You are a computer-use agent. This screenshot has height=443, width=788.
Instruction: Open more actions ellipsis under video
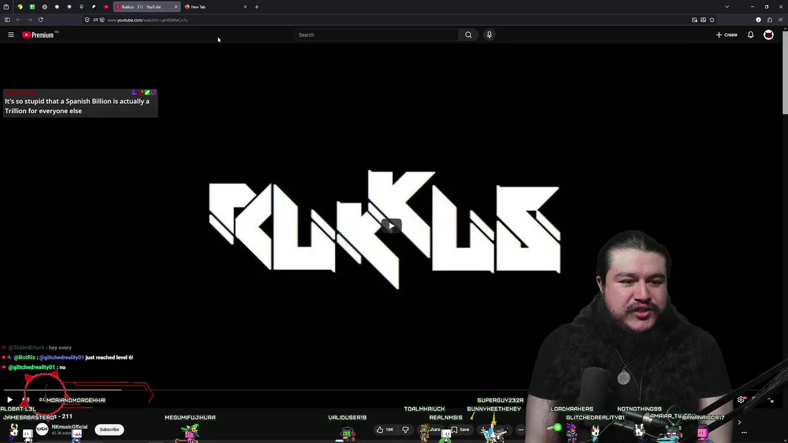coord(521,429)
